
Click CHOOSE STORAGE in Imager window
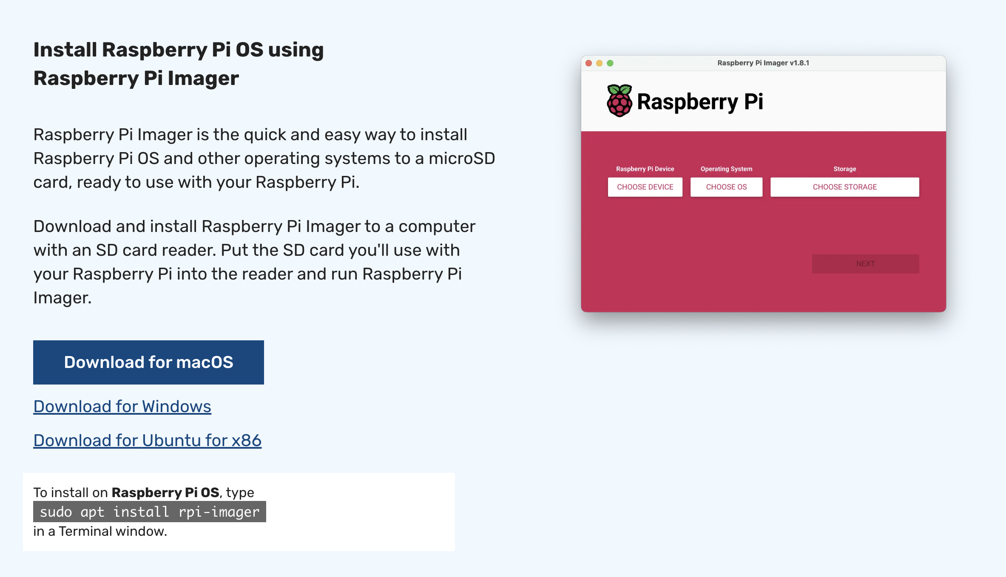845,187
